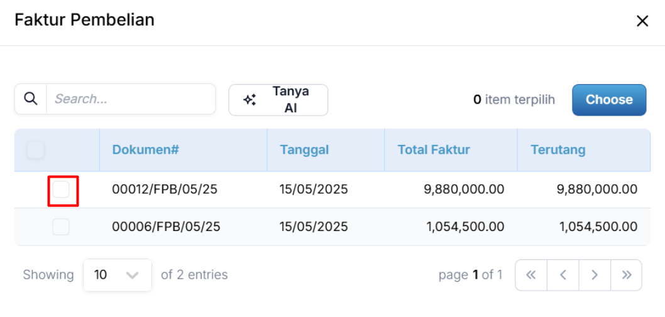Image resolution: width=665 pixels, height=317 pixels.
Task: Open the Tanya AI assistant
Action: coord(278,100)
